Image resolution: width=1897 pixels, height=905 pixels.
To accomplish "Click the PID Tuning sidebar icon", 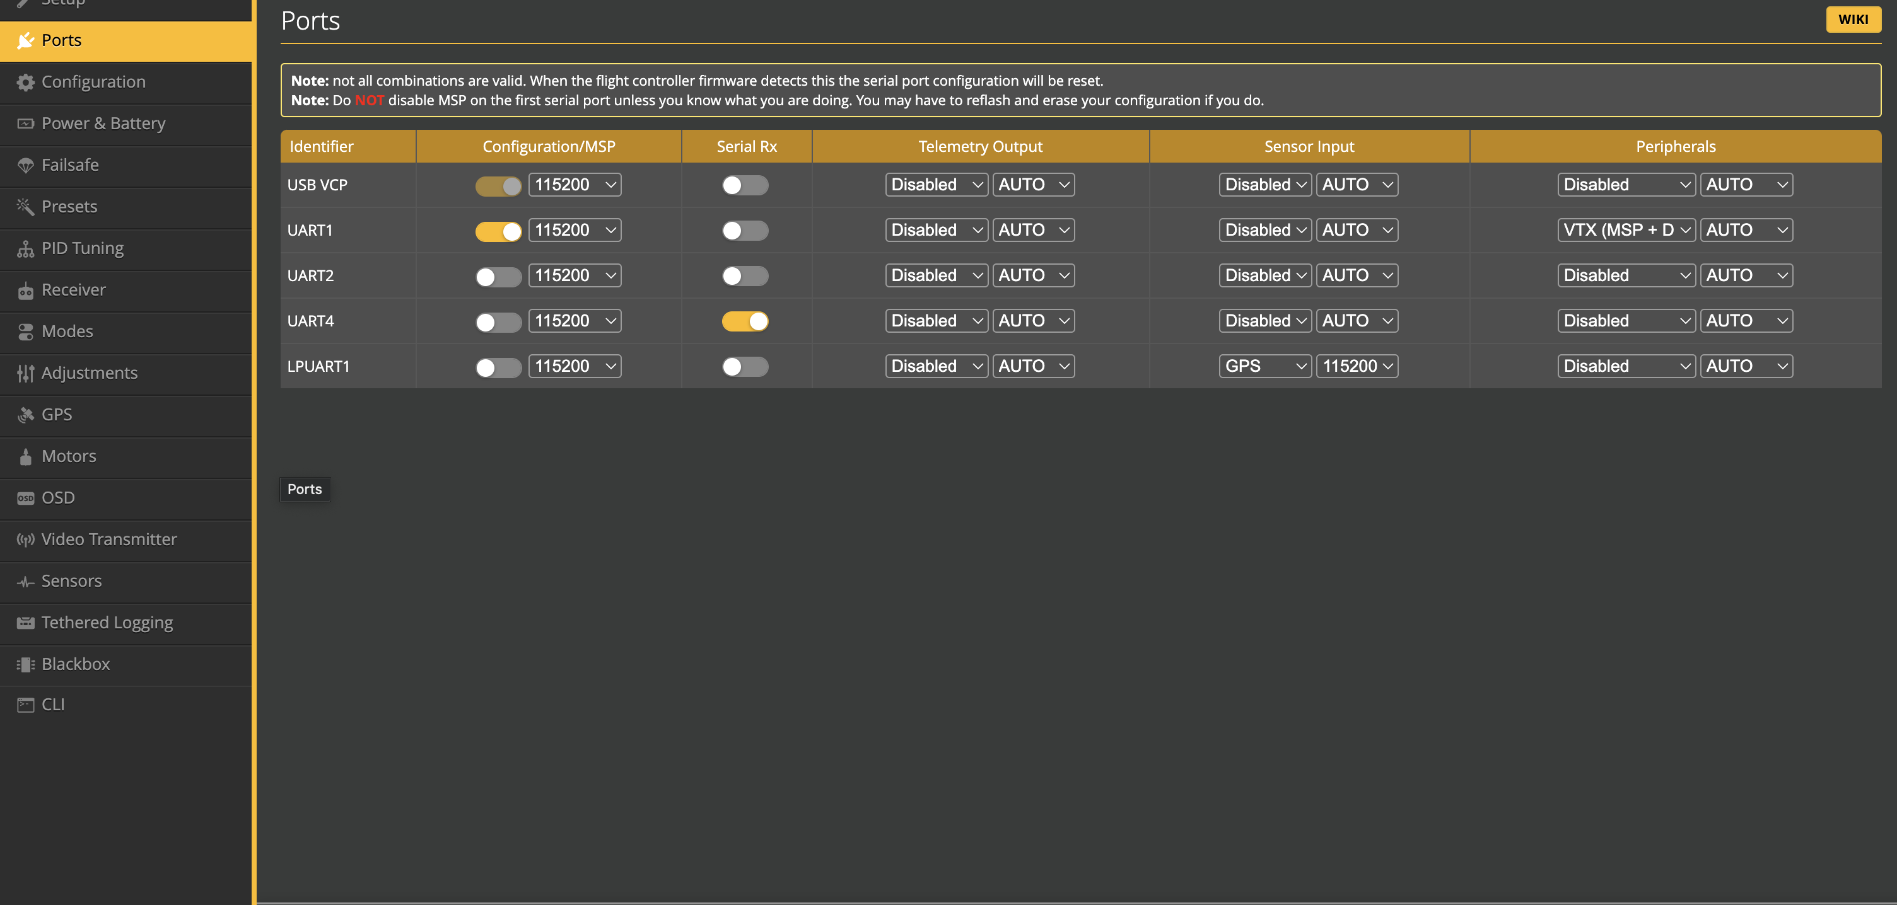I will point(26,249).
